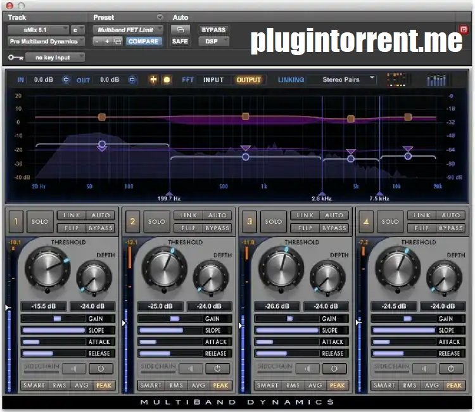This screenshot has height=412, width=475.
Task: Select band 1 orange gain handle on graph
Action: (x=102, y=117)
